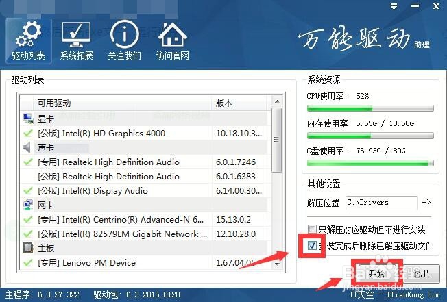Click the driver list scrollbar thumb
447x302 pixels.
276,140
